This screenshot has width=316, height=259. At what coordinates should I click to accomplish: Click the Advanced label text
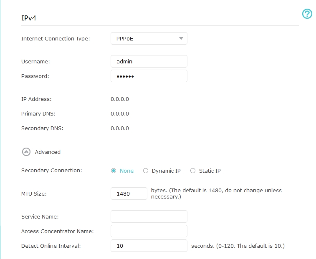pyautogui.click(x=48, y=152)
